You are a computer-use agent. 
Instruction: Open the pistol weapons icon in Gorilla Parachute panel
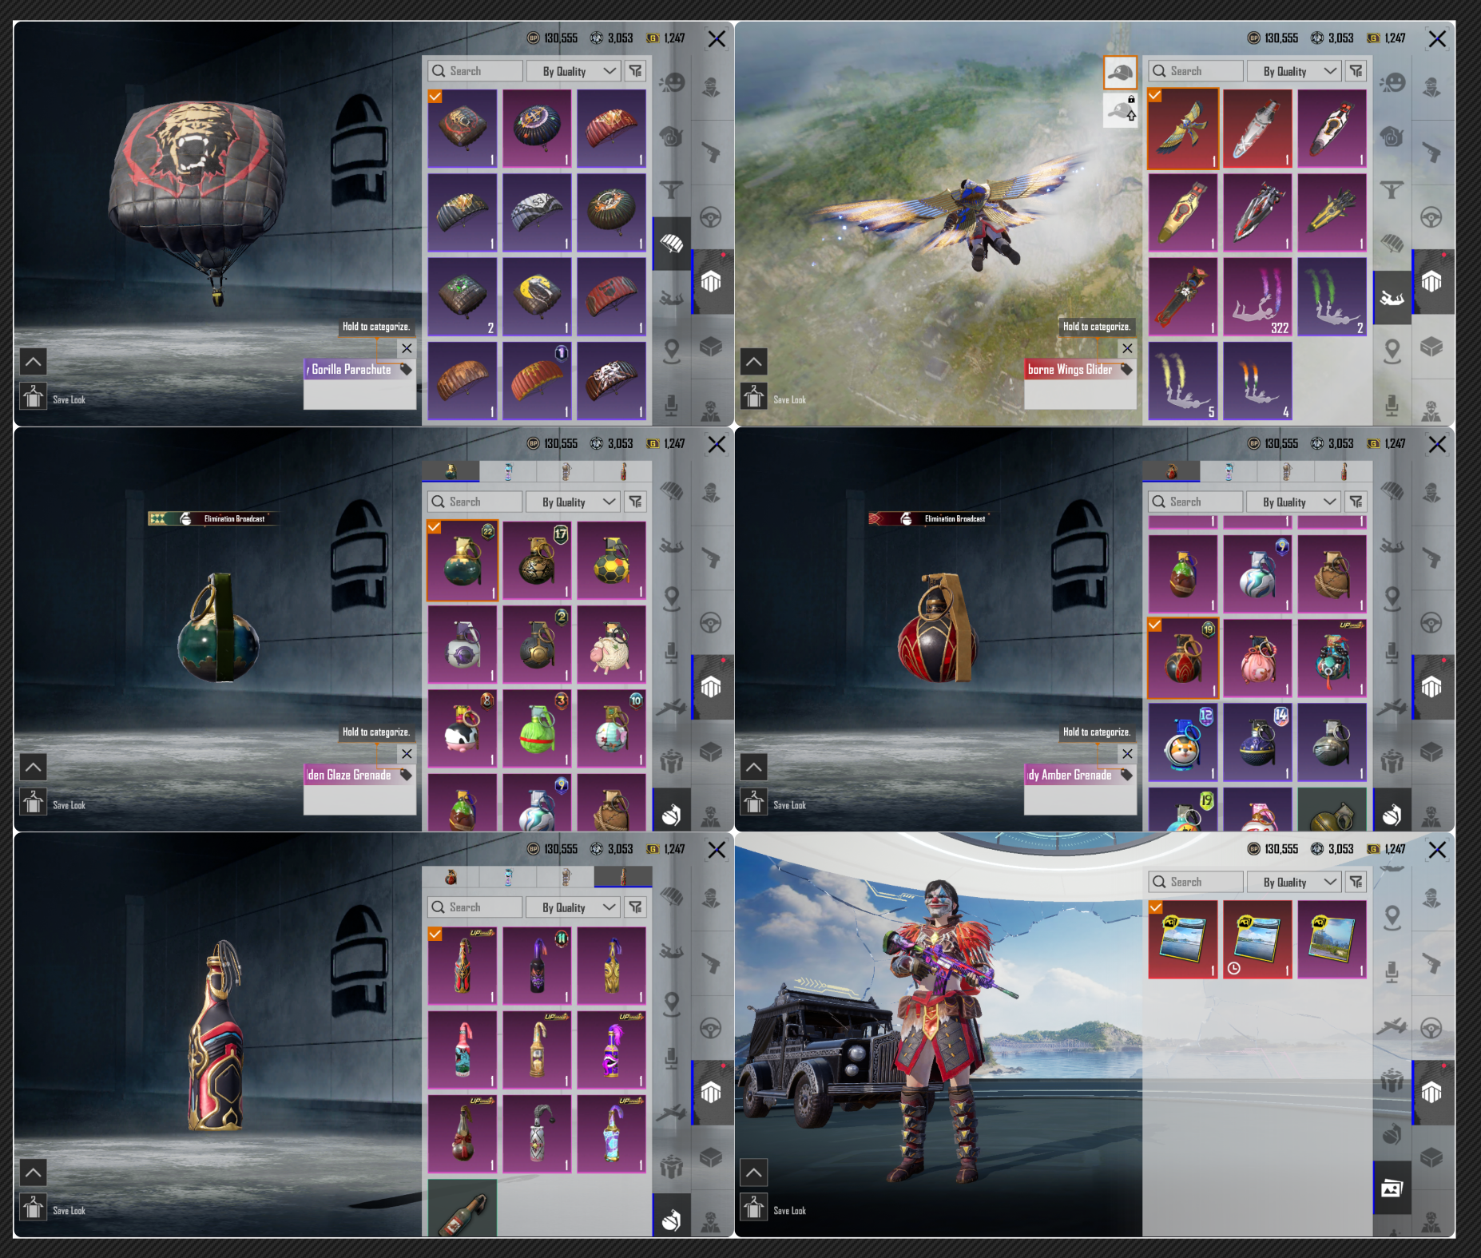point(710,152)
